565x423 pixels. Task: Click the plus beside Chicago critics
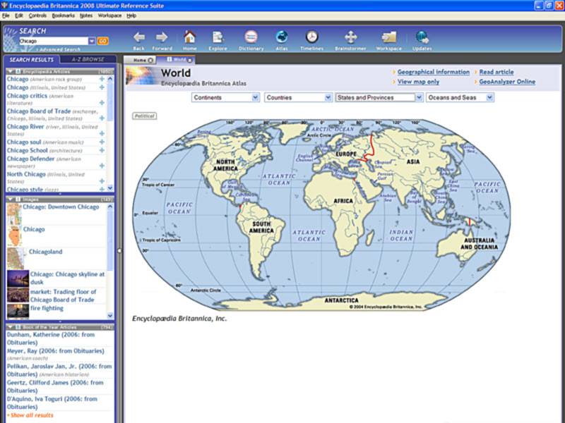point(102,103)
